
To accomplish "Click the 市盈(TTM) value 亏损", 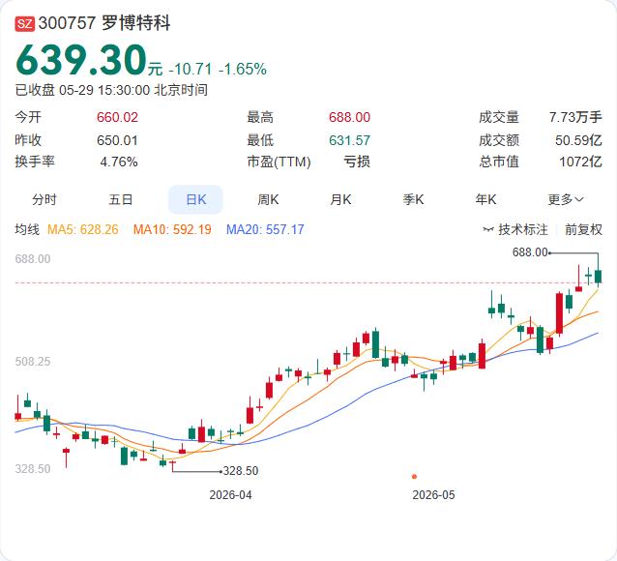I will [357, 162].
